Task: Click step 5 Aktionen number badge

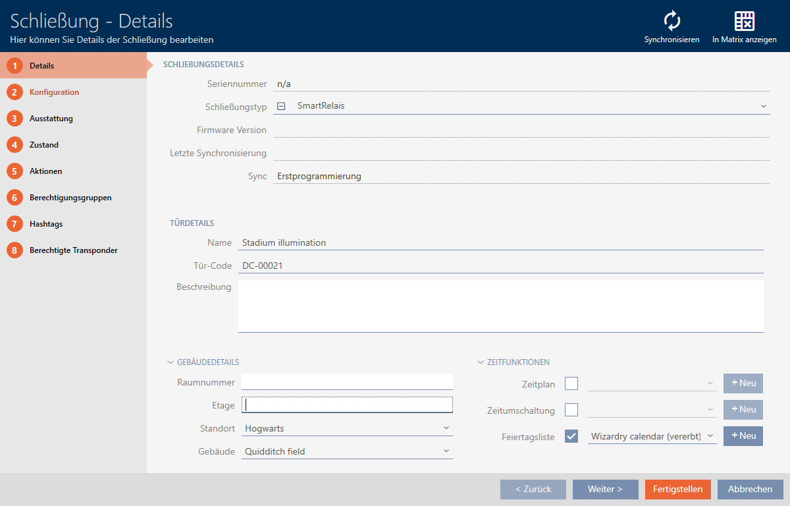Action: [14, 171]
